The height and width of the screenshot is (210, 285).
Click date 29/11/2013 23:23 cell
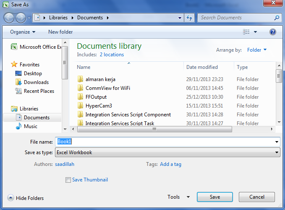[x=204, y=79]
